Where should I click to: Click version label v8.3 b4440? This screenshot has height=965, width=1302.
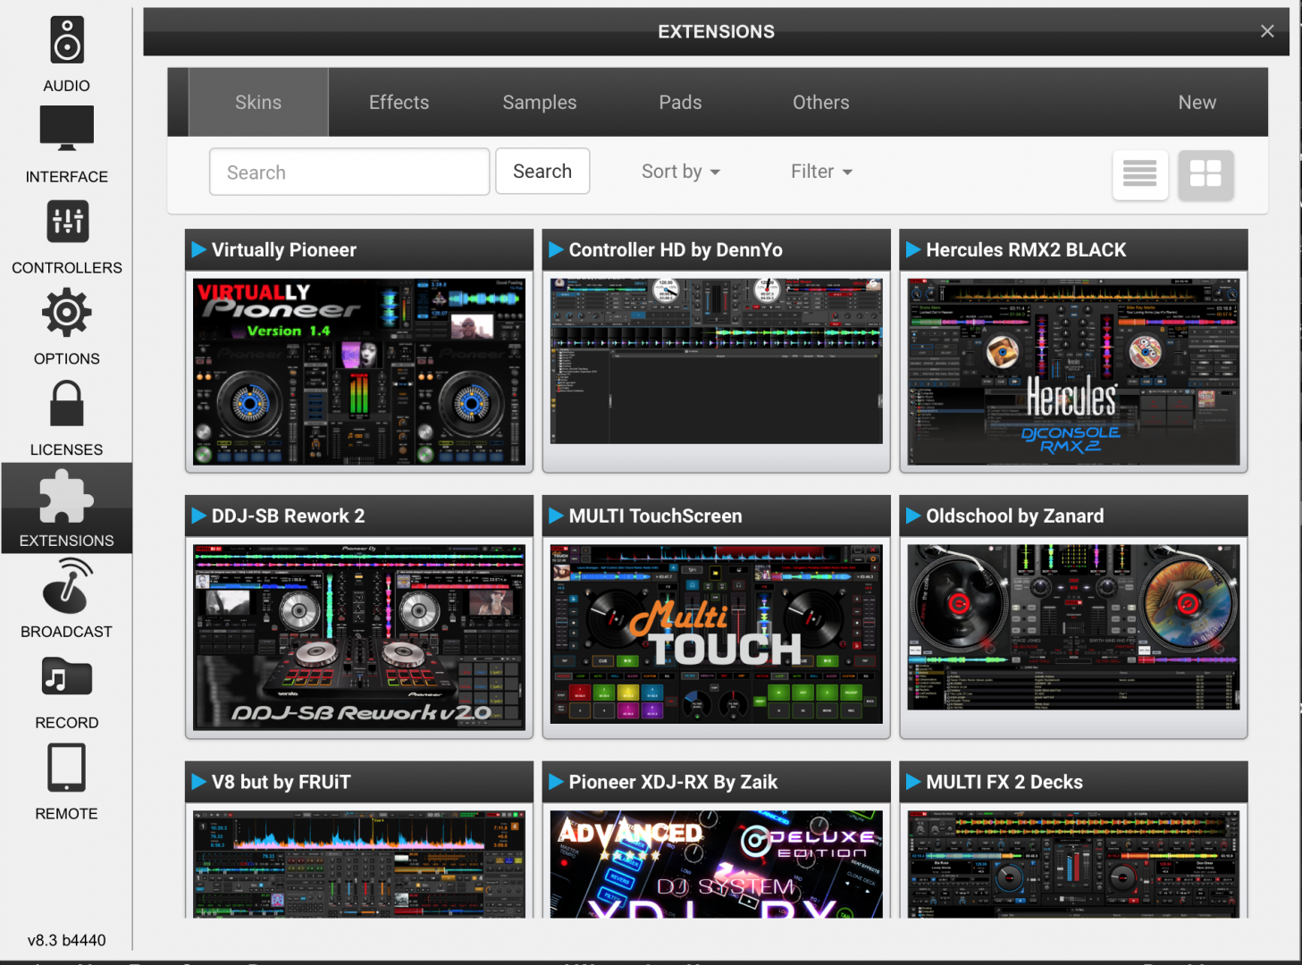pos(66,940)
